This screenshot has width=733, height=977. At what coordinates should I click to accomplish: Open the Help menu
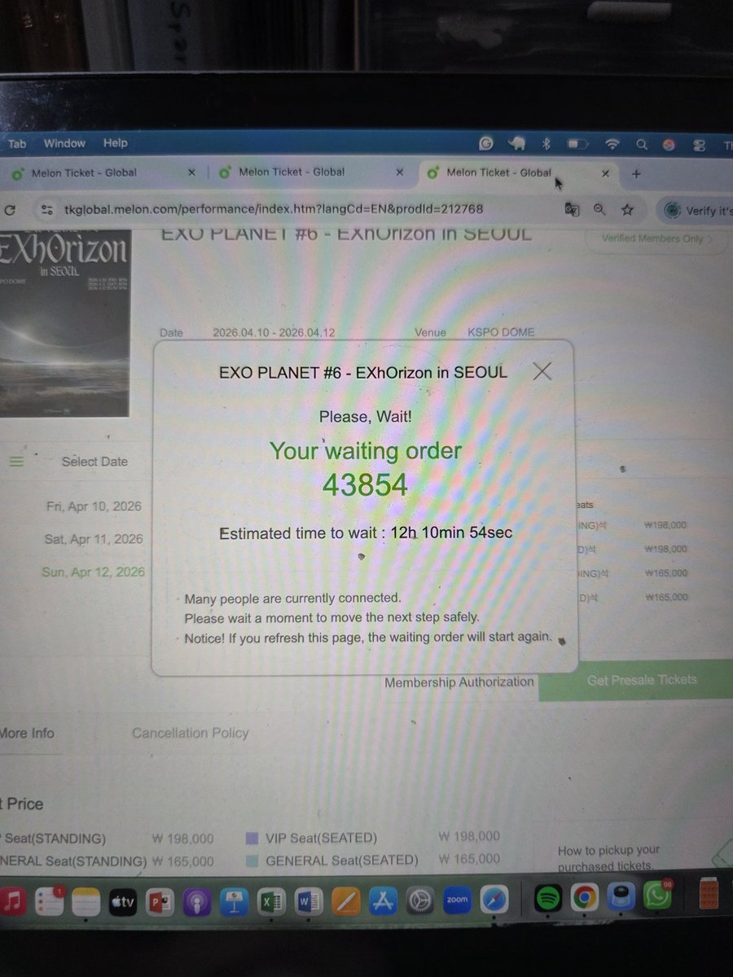115,142
